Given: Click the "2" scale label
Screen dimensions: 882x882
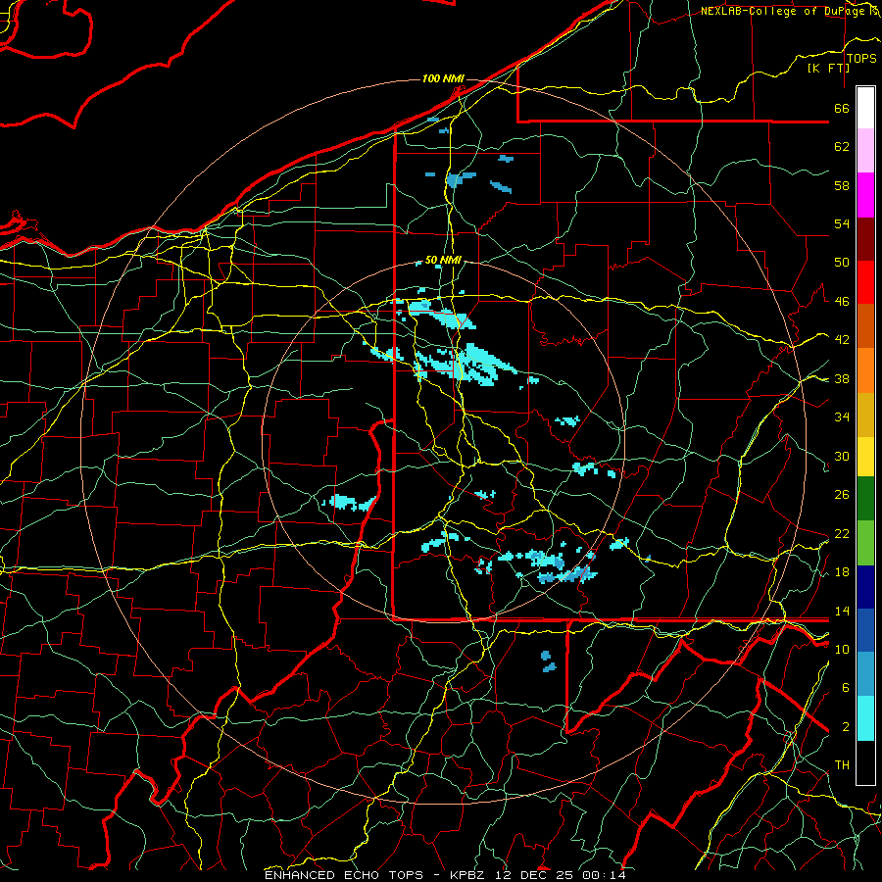Looking at the screenshot, I should click(x=845, y=727).
